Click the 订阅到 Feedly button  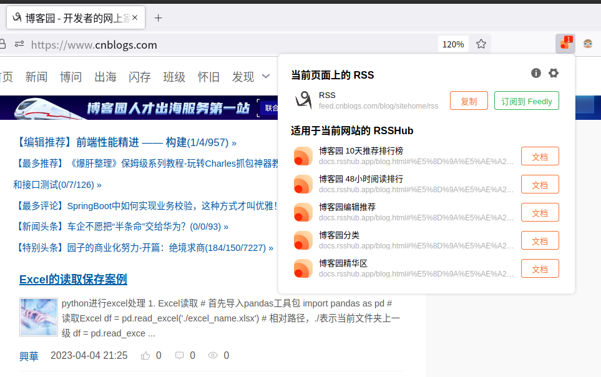click(x=526, y=100)
